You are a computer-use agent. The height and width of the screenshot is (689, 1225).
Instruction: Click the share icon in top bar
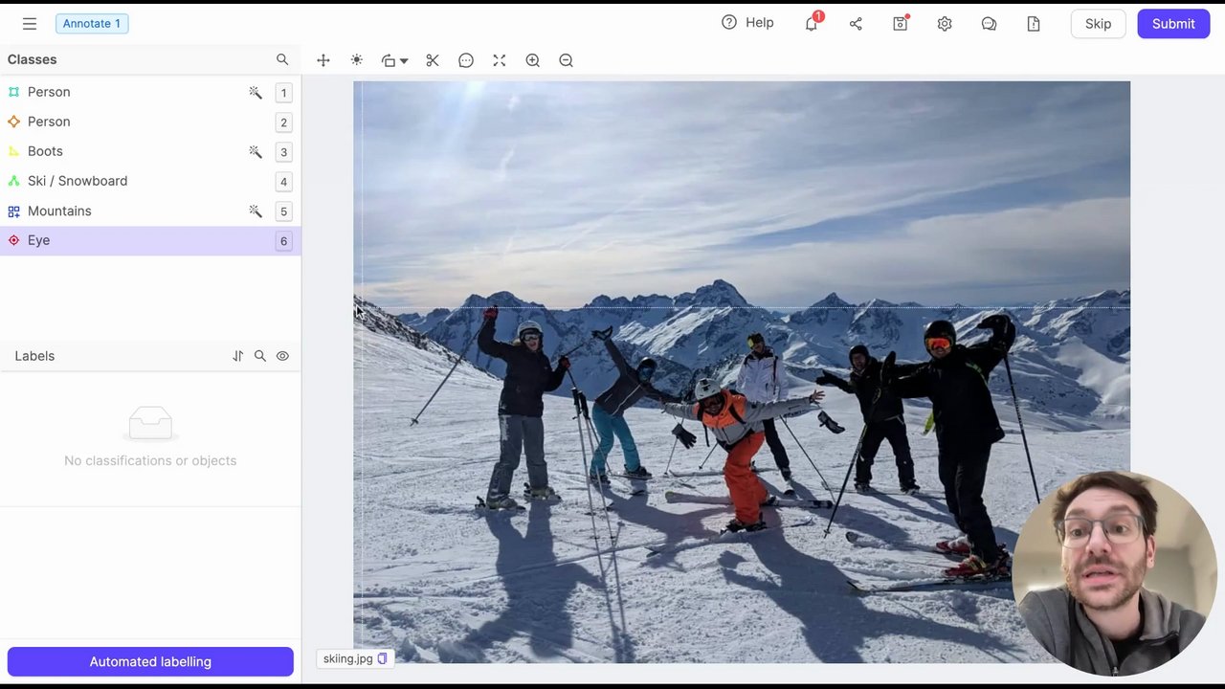pos(856,24)
